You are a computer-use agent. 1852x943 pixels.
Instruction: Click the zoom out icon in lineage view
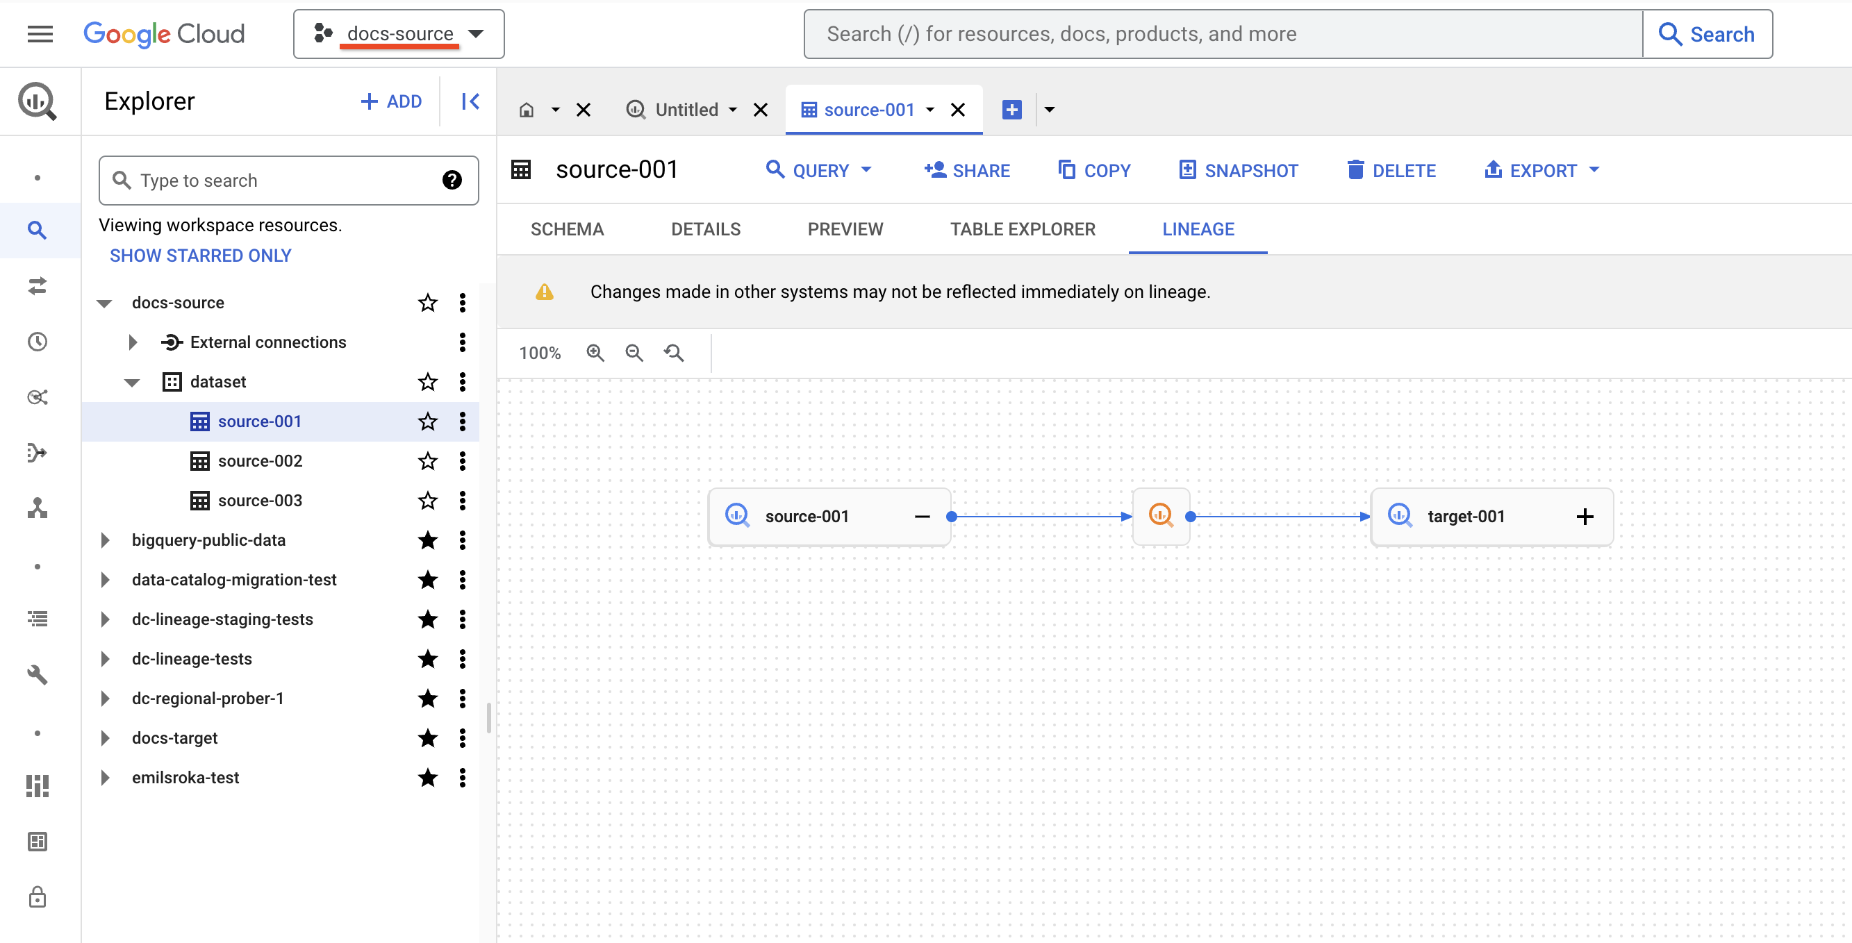[635, 351]
